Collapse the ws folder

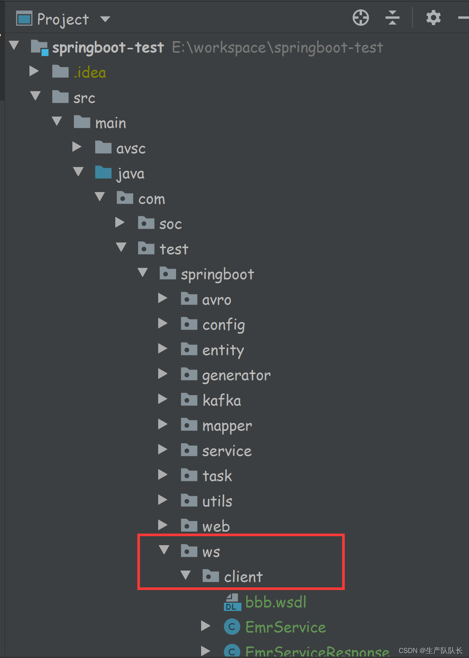click(x=163, y=550)
